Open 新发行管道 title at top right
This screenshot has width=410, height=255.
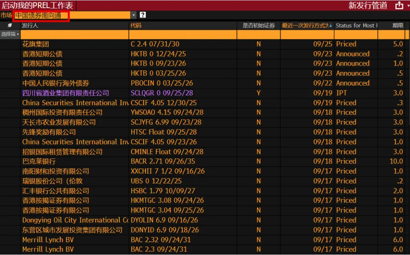(368, 5)
